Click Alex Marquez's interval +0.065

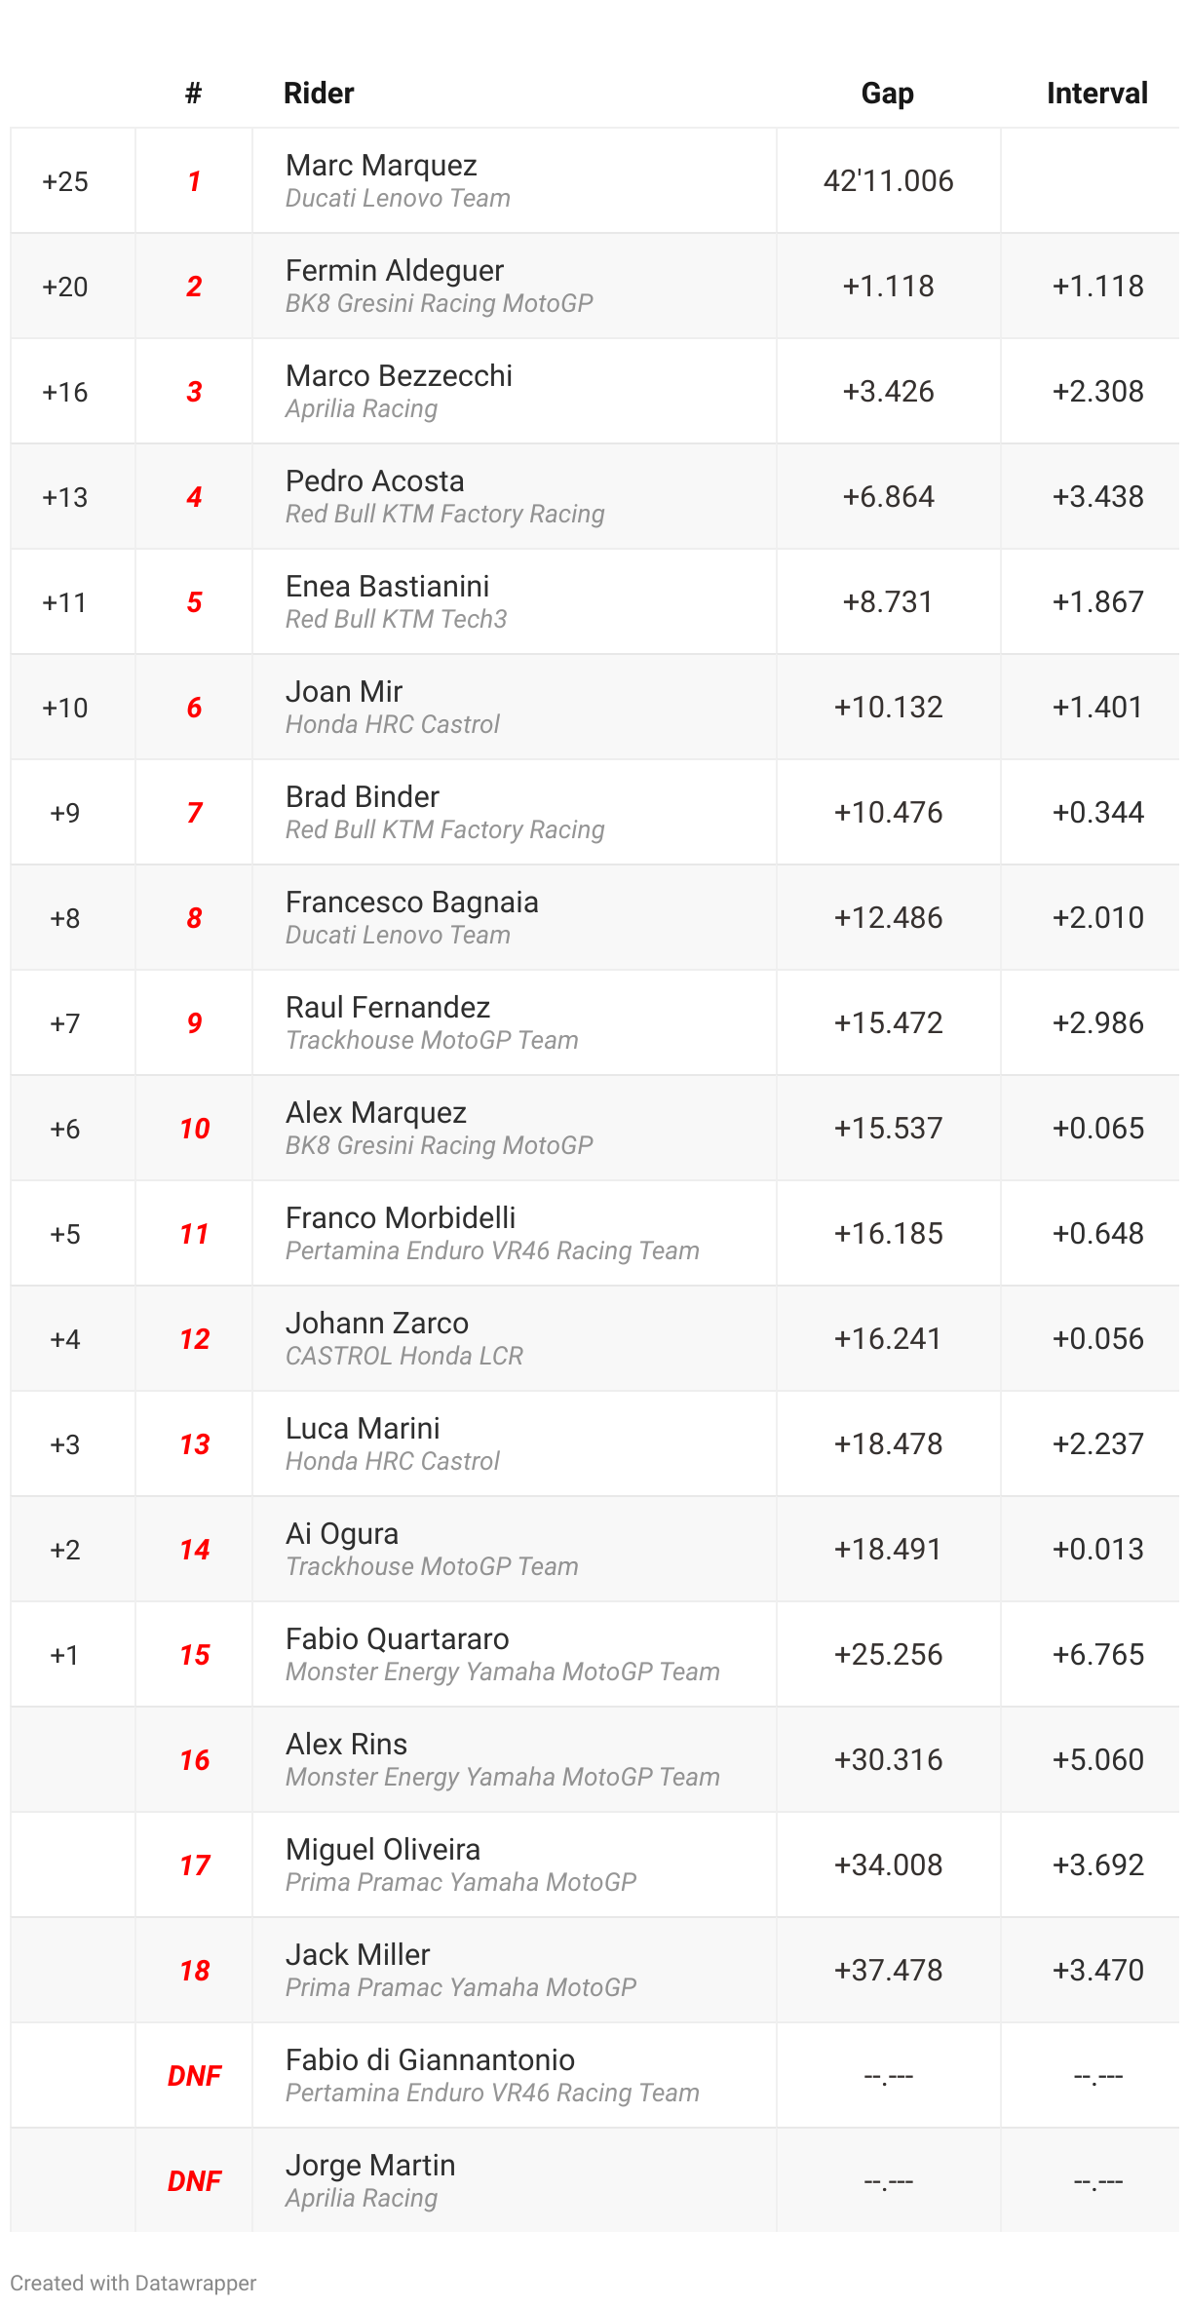tap(1097, 1129)
